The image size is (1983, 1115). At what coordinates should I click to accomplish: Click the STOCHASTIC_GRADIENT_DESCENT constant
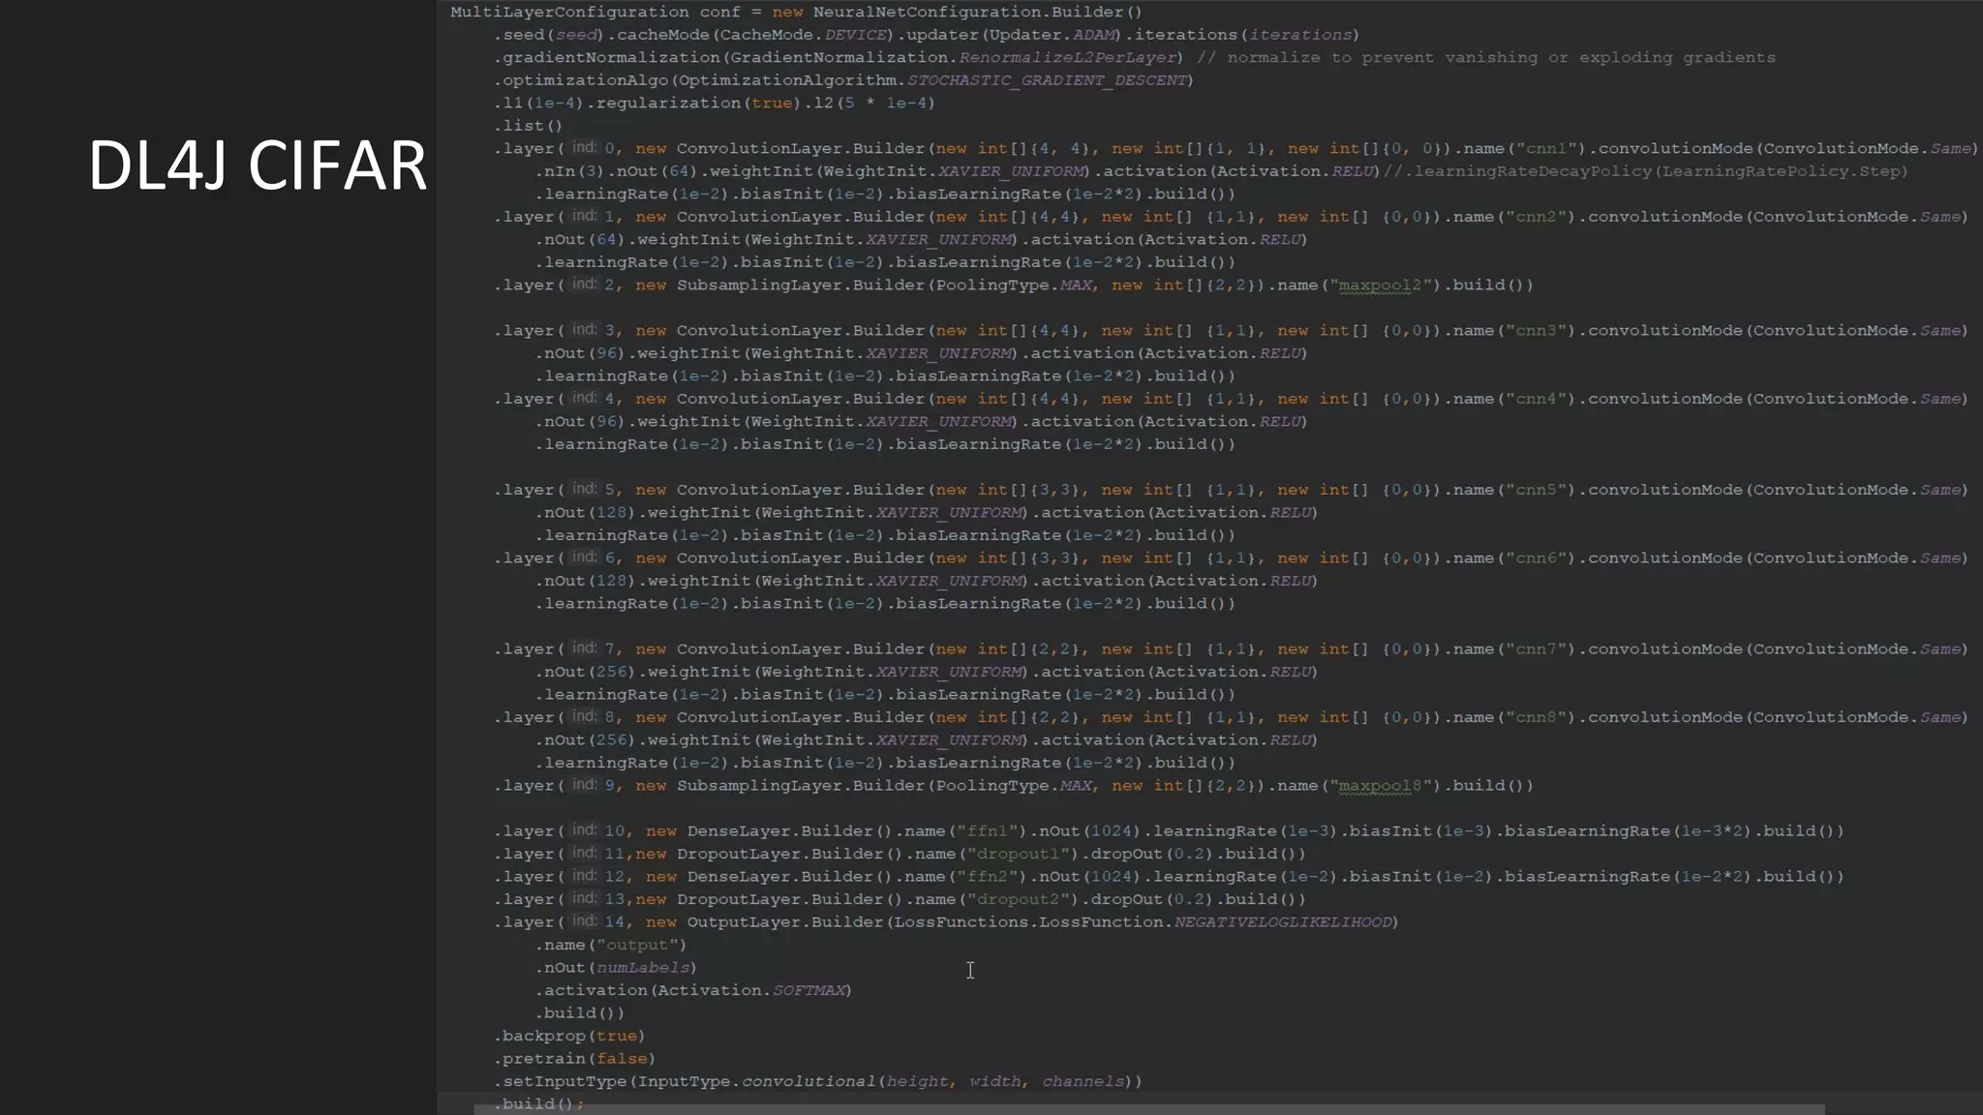click(1047, 80)
